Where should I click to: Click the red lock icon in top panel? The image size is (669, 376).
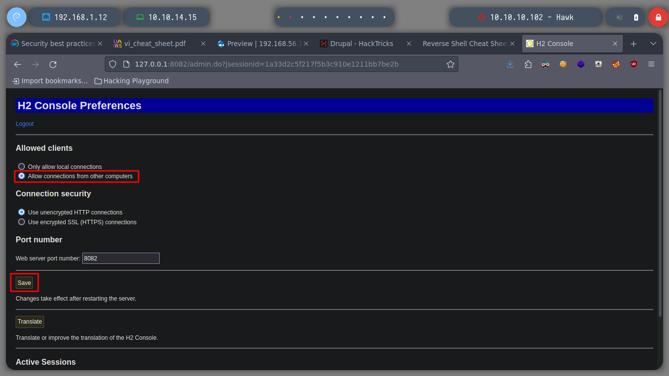point(658,17)
